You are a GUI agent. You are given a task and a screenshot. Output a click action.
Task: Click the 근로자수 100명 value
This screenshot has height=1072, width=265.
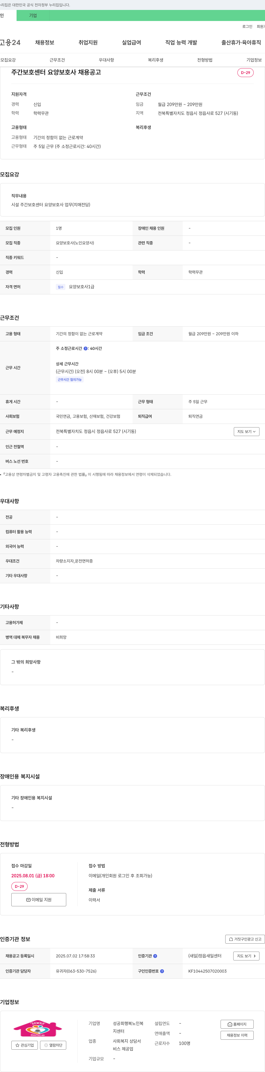184,1043
